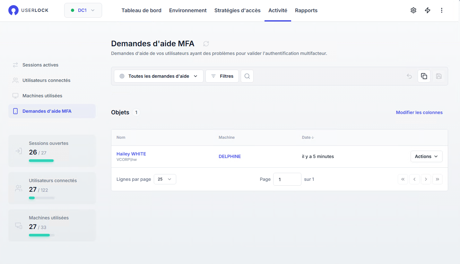The height and width of the screenshot is (264, 460).
Task: Open the DC1 server dropdown
Action: (x=83, y=10)
